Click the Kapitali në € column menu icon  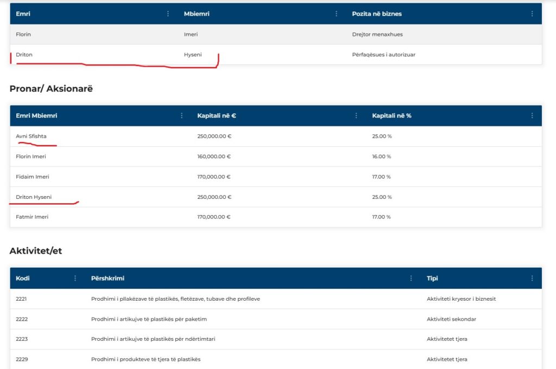356,115
